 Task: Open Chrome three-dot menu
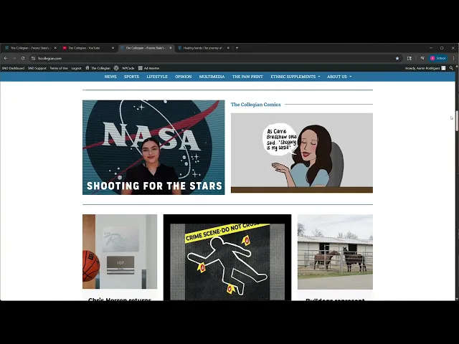(x=453, y=58)
